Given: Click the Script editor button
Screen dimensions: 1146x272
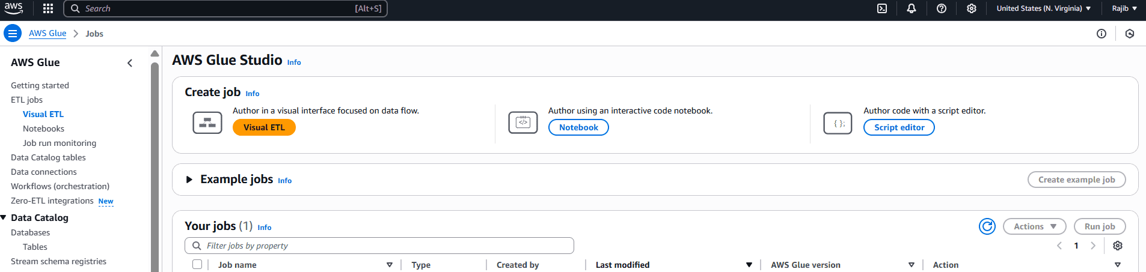Looking at the screenshot, I should [899, 127].
